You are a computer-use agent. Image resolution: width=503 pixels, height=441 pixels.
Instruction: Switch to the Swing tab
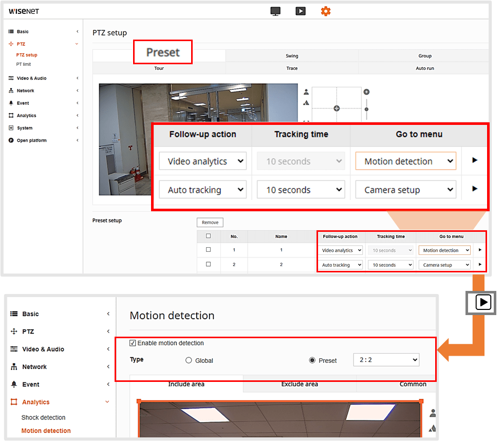click(292, 56)
